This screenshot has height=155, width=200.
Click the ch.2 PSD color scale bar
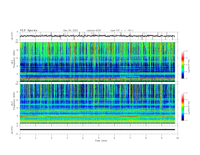(183, 107)
